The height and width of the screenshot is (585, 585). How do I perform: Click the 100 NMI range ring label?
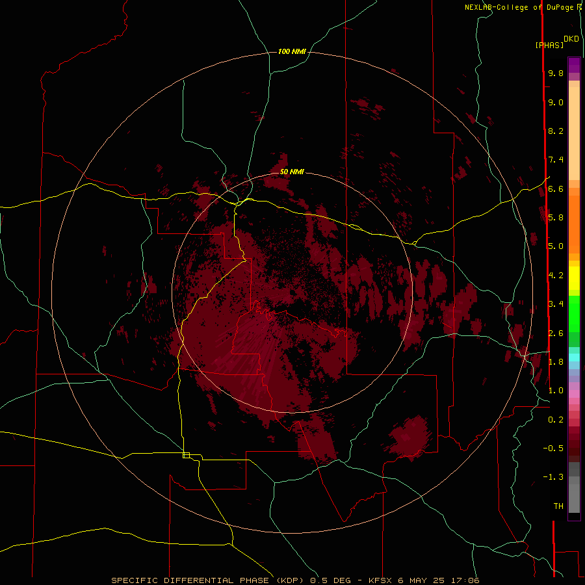point(292,51)
